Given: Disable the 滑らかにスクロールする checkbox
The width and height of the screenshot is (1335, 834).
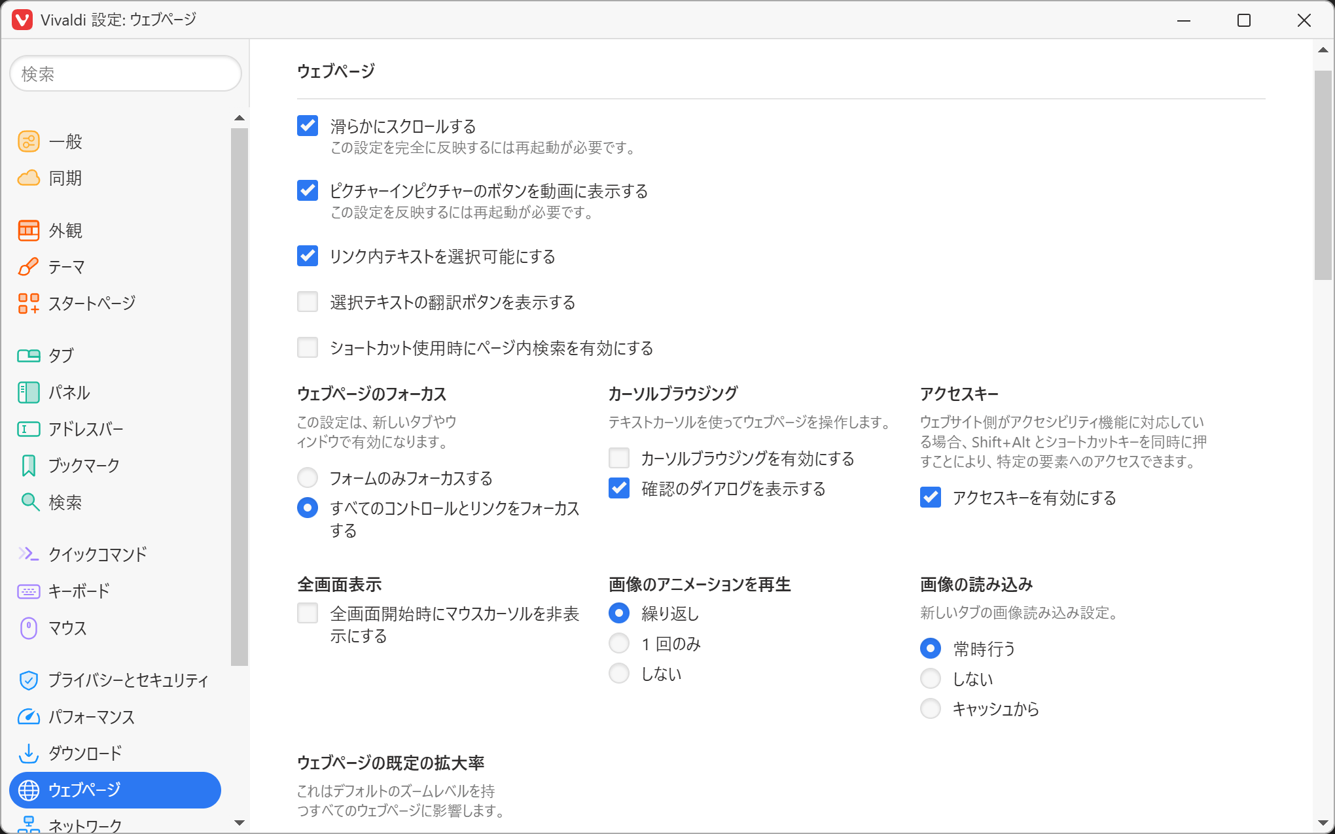Looking at the screenshot, I should [x=308, y=126].
